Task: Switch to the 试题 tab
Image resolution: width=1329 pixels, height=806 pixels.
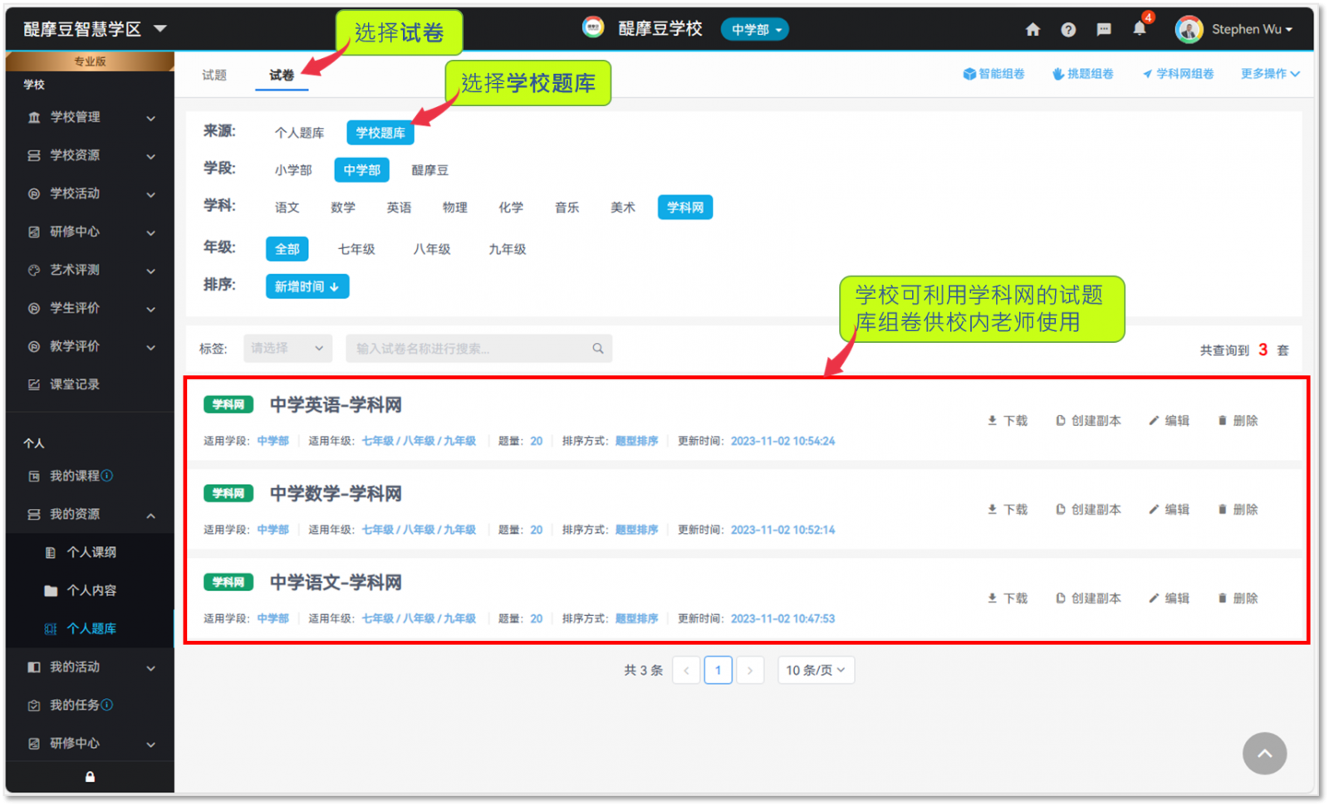Action: pos(214,75)
